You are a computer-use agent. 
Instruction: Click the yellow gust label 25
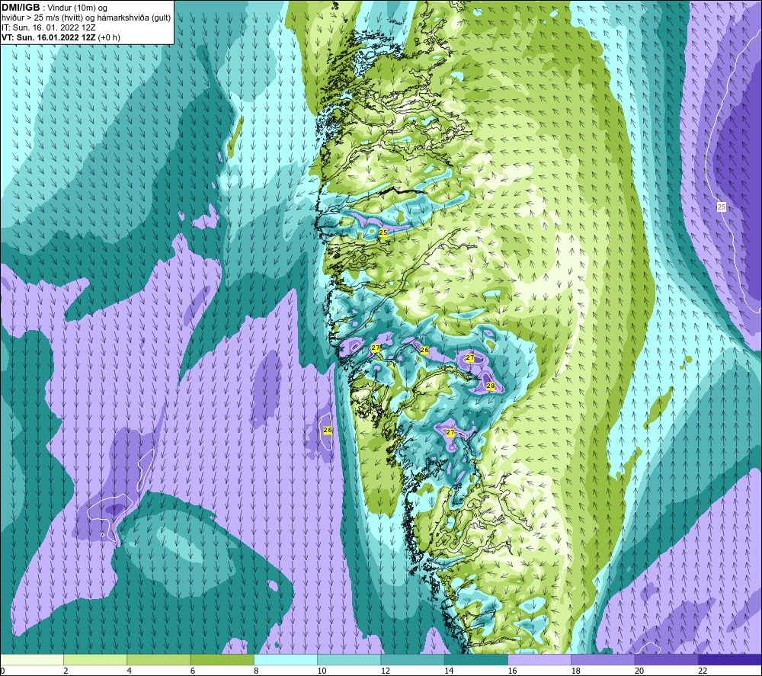click(383, 232)
